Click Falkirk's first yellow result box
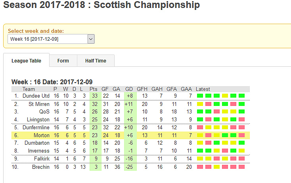The width and height of the screenshot is (291, 183). click(x=200, y=158)
